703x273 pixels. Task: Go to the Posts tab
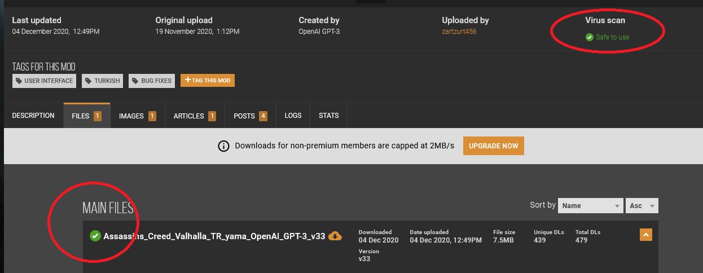click(251, 116)
